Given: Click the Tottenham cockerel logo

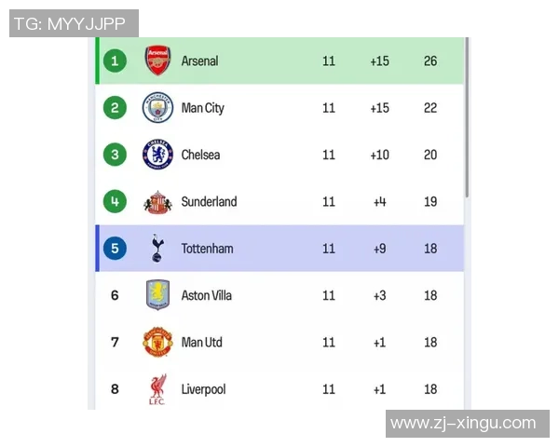Looking at the screenshot, I should [x=158, y=249].
